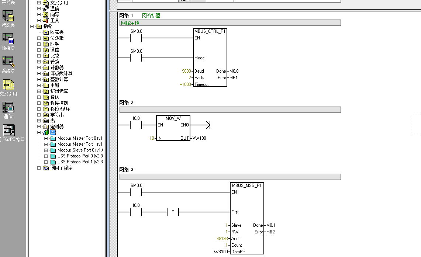The height and width of the screenshot is (257, 421).
Task: Expand the 位逻辑 bit logic node
Action: coord(39,38)
